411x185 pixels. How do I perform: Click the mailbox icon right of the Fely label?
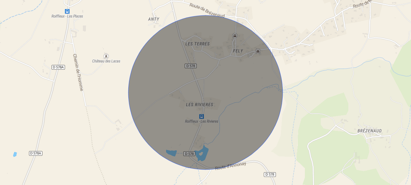258,51
